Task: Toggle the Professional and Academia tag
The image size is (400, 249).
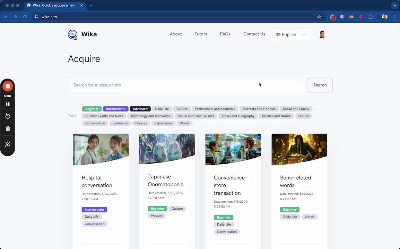Action: tap(215, 109)
